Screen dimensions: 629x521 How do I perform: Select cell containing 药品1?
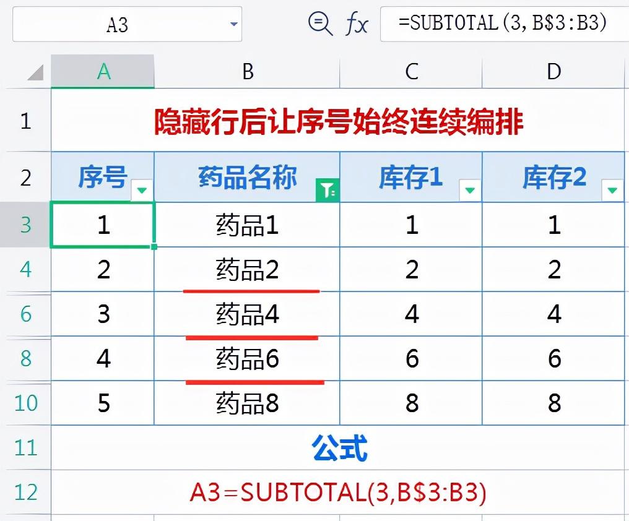(247, 225)
